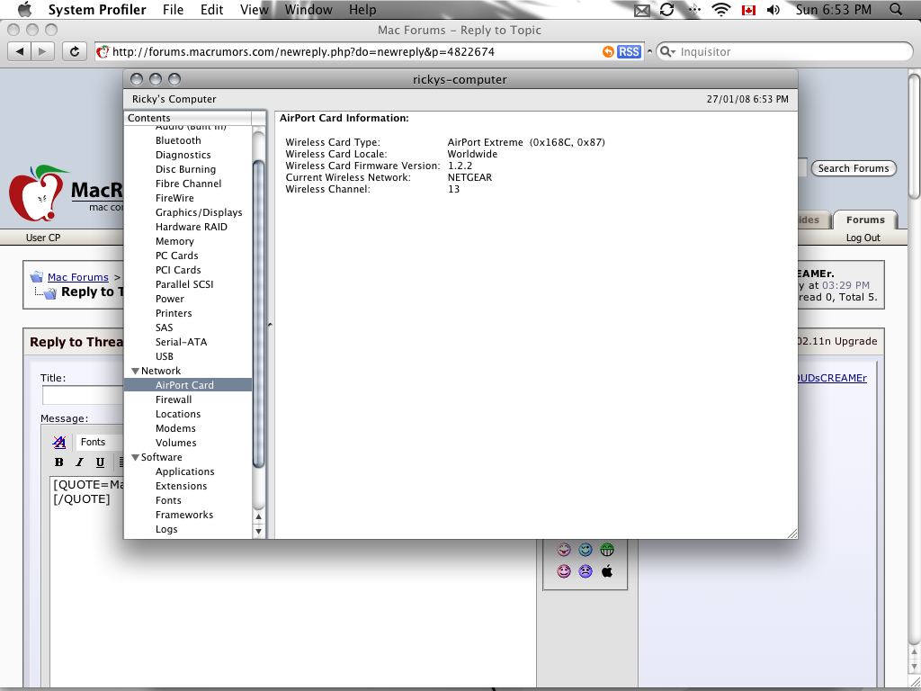Select Graphics/Displays in Contents list
This screenshot has height=691, width=921.
click(199, 212)
